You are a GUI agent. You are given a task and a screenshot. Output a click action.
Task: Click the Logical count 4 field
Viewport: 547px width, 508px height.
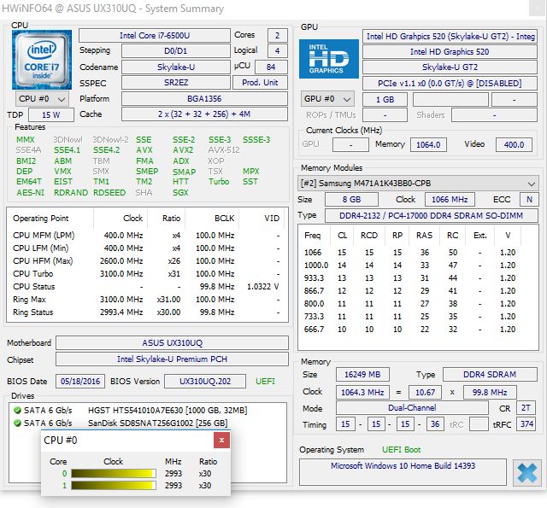pos(277,51)
